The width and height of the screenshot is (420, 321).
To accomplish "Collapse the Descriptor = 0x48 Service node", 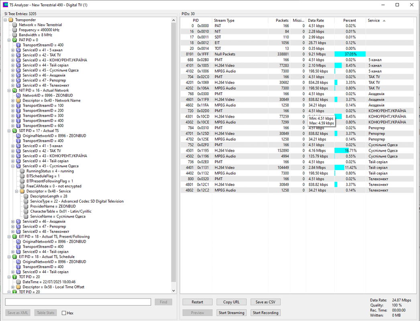I will tap(16, 191).
